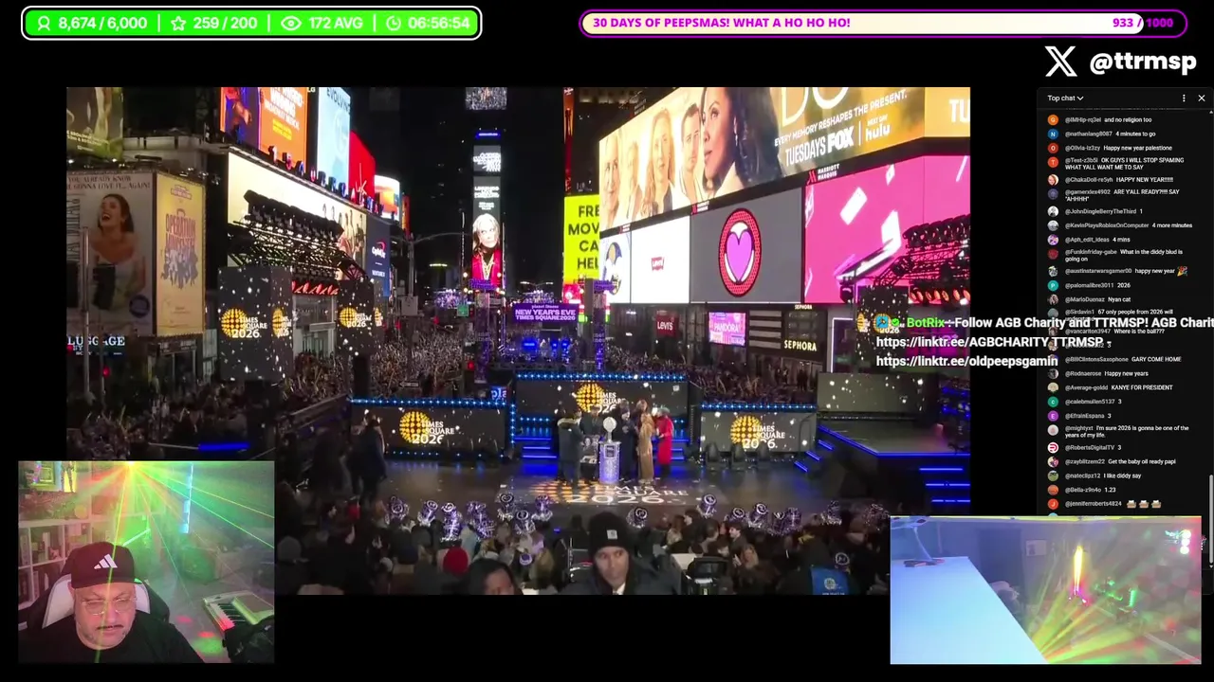
Task: Click the streamer webcam thumbnail with lasers
Action: [146, 562]
